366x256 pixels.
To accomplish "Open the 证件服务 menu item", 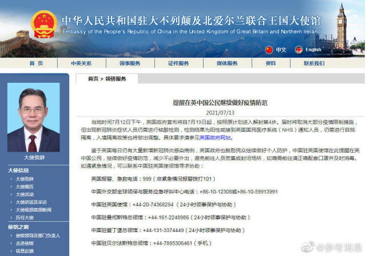I will tap(178, 63).
